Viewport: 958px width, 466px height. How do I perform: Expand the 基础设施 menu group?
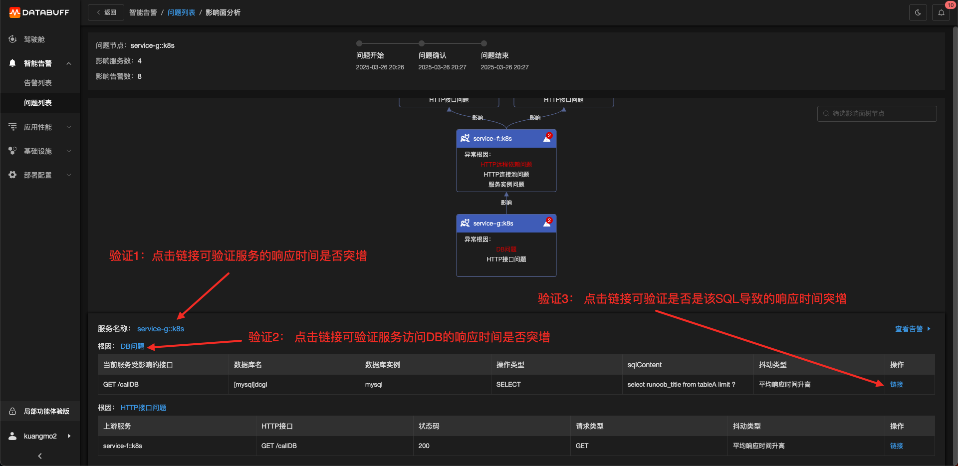pyautogui.click(x=69, y=151)
